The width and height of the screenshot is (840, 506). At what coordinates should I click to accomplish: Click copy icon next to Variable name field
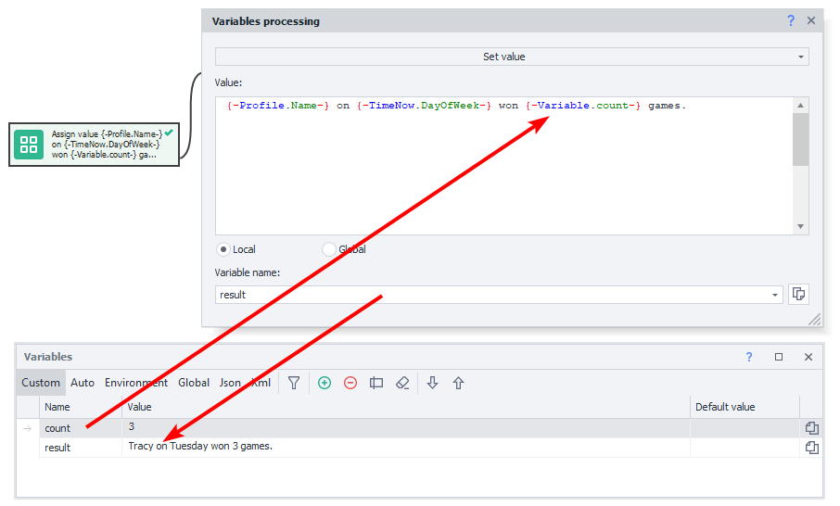pyautogui.click(x=798, y=295)
